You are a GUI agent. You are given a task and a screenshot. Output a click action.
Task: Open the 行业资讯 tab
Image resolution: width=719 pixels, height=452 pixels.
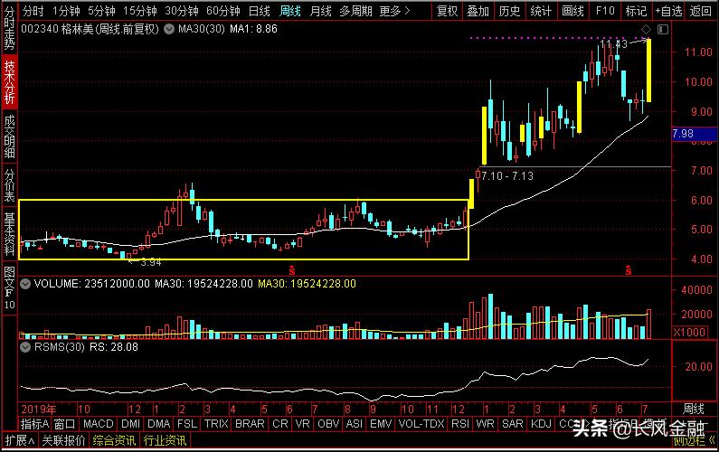(x=165, y=440)
